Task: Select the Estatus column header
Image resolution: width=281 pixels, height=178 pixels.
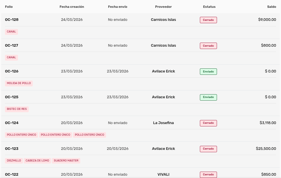Action: tap(209, 7)
